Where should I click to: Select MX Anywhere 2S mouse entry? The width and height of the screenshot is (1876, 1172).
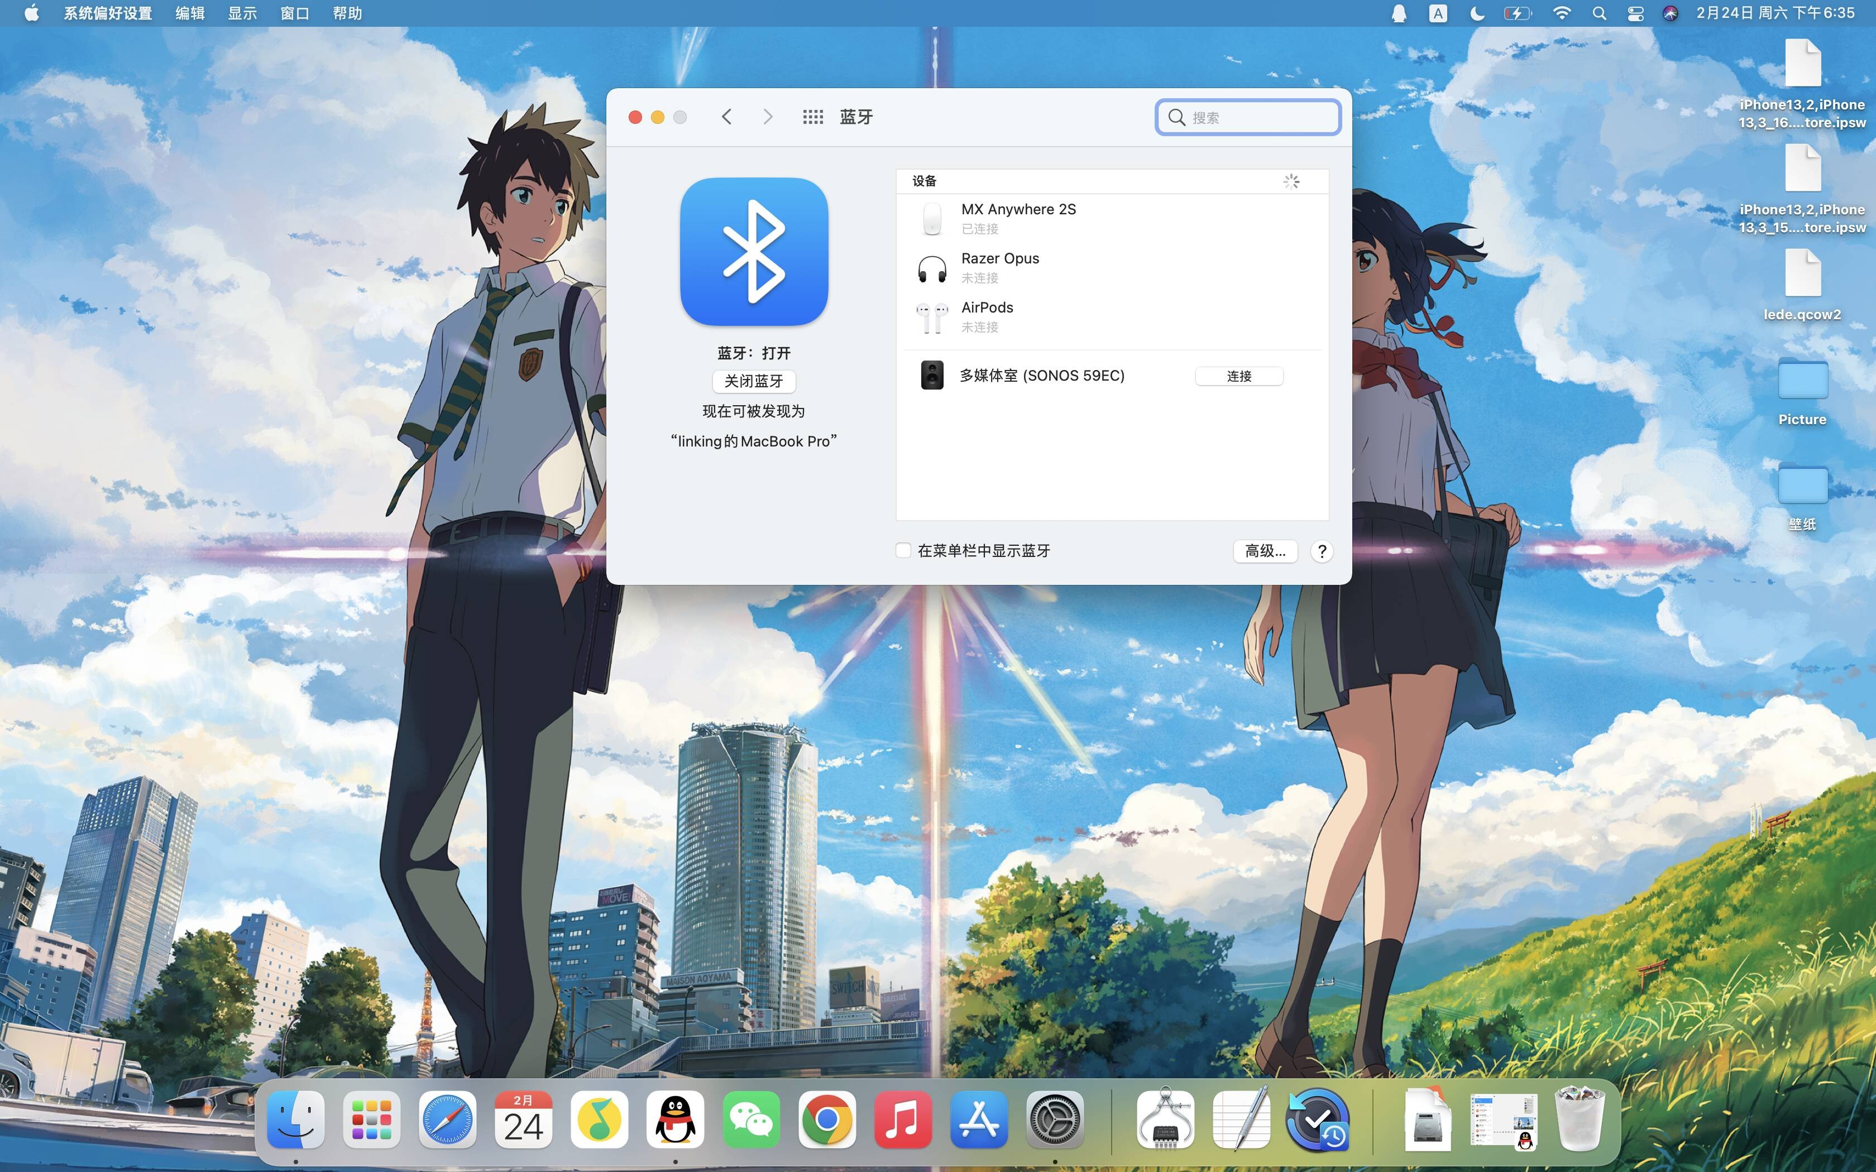pyautogui.click(x=1017, y=218)
